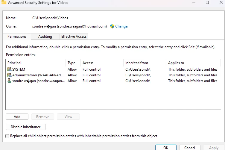Click Applies to value in SYSTEM row
Viewport: 225px width, 150px height.
pos(193,69)
